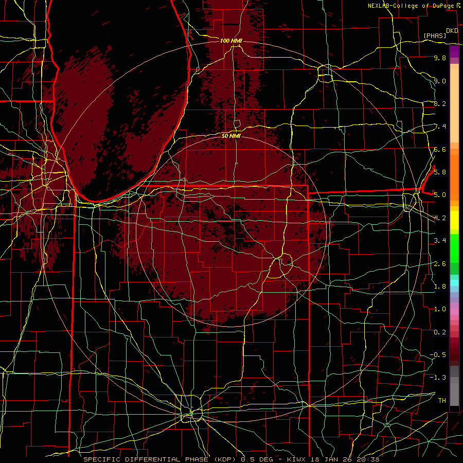
Task: Click the 9.0 legend value
Action: pos(440,81)
